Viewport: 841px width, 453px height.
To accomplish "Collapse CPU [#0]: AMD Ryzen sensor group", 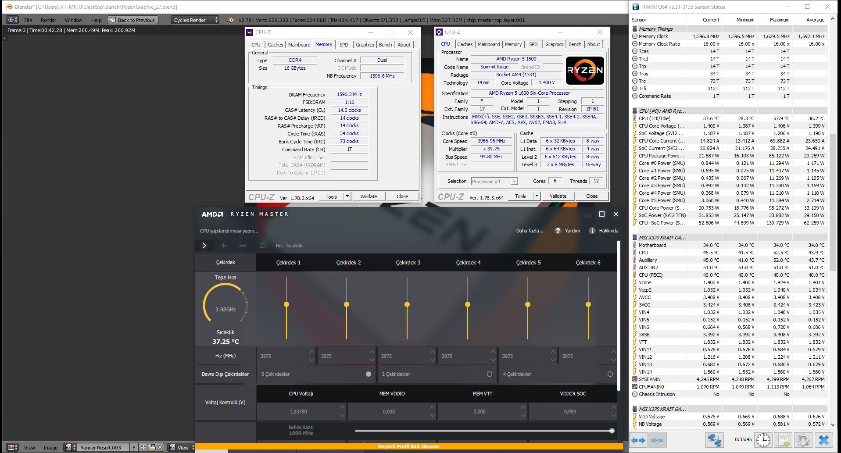I will 635,111.
